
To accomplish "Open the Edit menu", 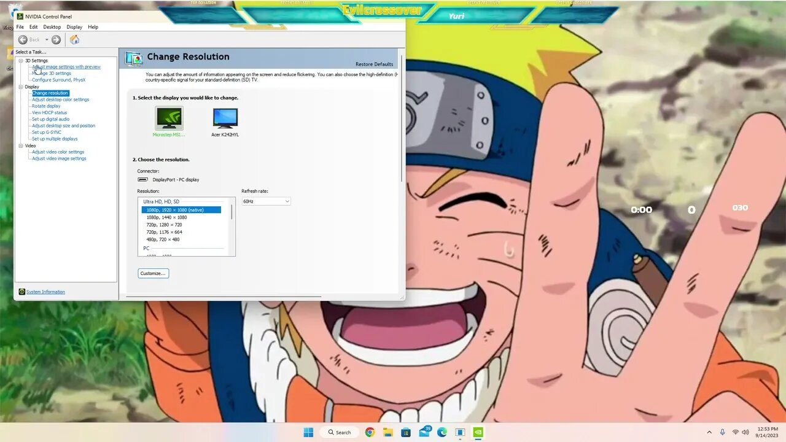I will [x=33, y=27].
